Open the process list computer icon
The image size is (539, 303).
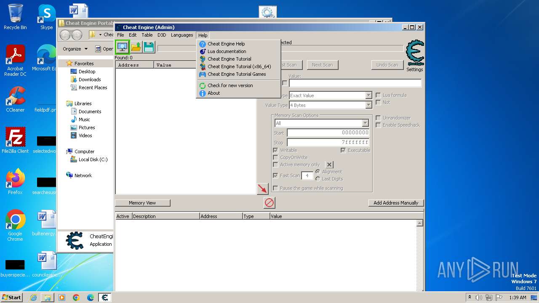(x=123, y=46)
